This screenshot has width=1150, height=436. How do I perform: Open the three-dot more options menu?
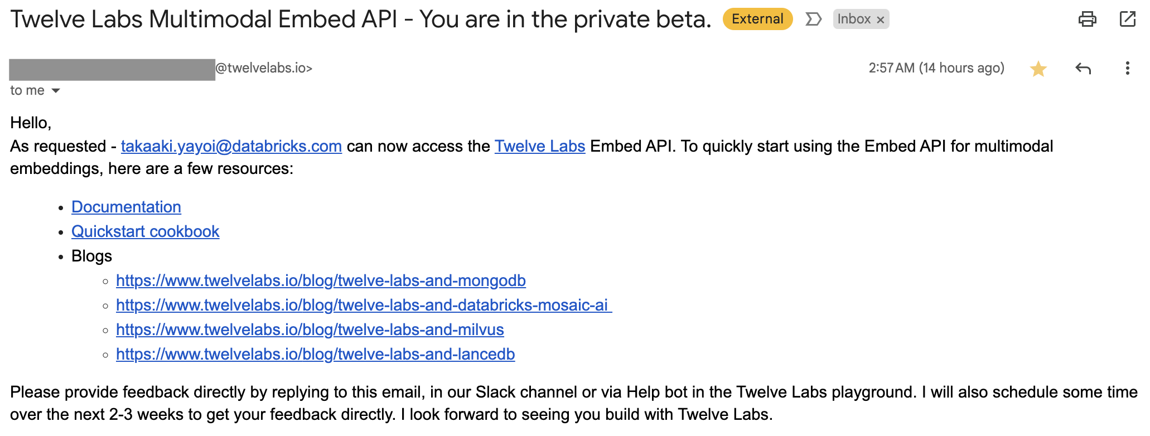coord(1127,67)
